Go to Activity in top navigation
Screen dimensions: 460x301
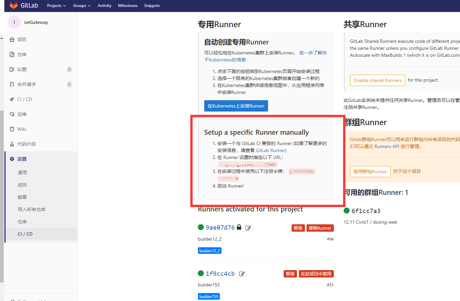click(x=104, y=6)
